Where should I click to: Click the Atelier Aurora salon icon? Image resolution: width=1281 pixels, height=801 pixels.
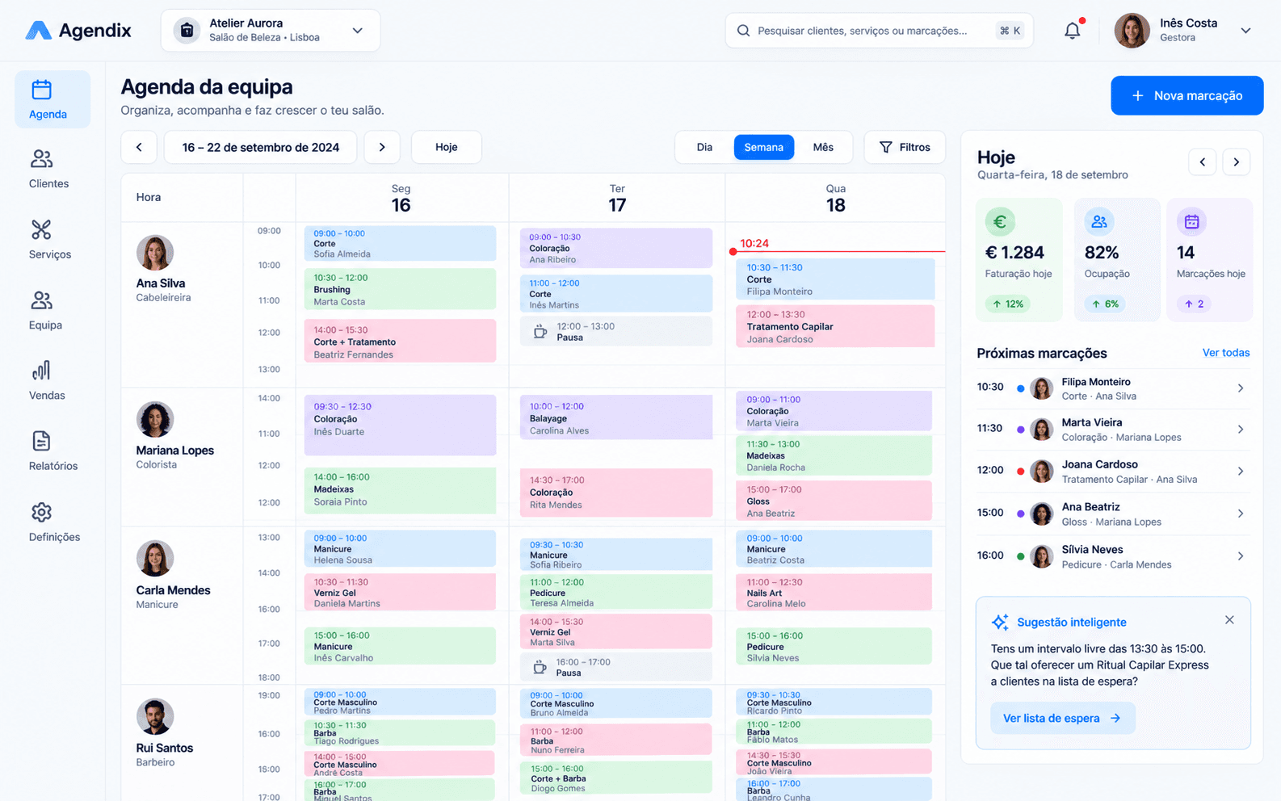187,31
